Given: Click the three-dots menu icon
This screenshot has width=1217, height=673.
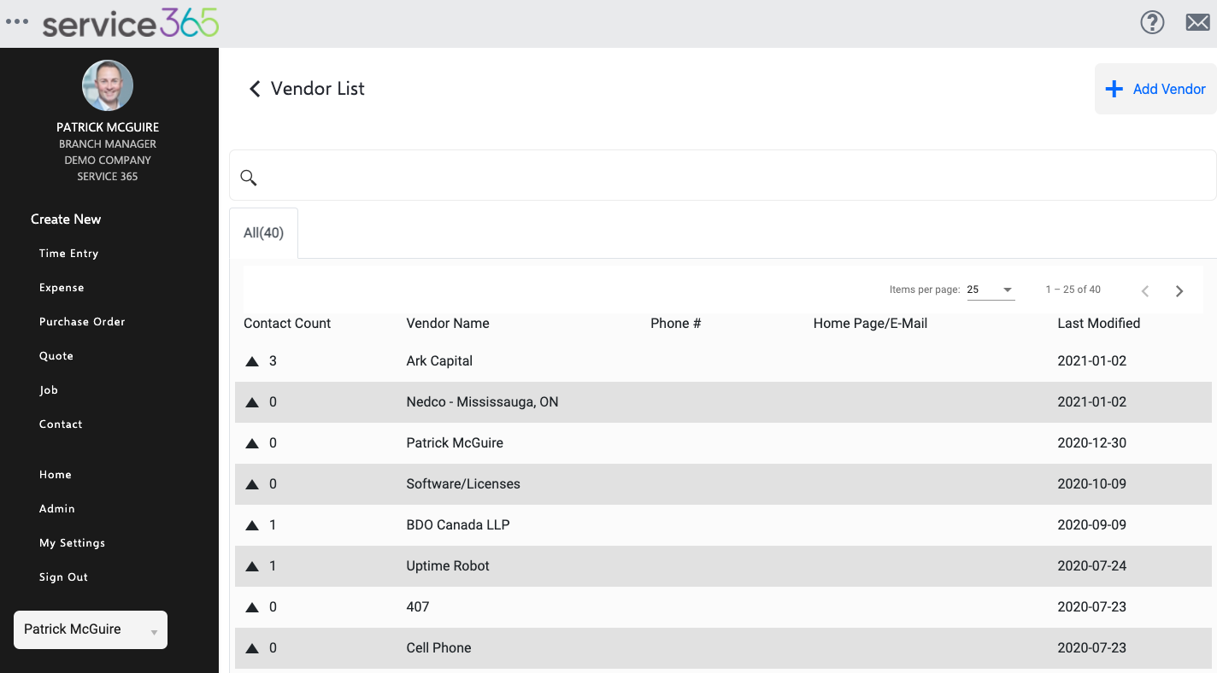Looking at the screenshot, I should pyautogui.click(x=17, y=22).
